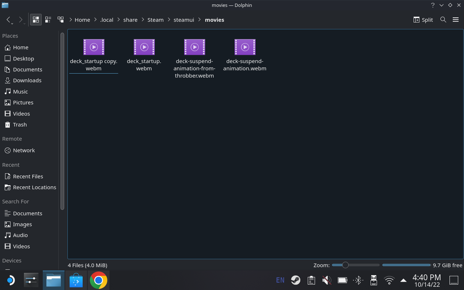Go back using the back arrow
464x290 pixels.
tap(9, 19)
